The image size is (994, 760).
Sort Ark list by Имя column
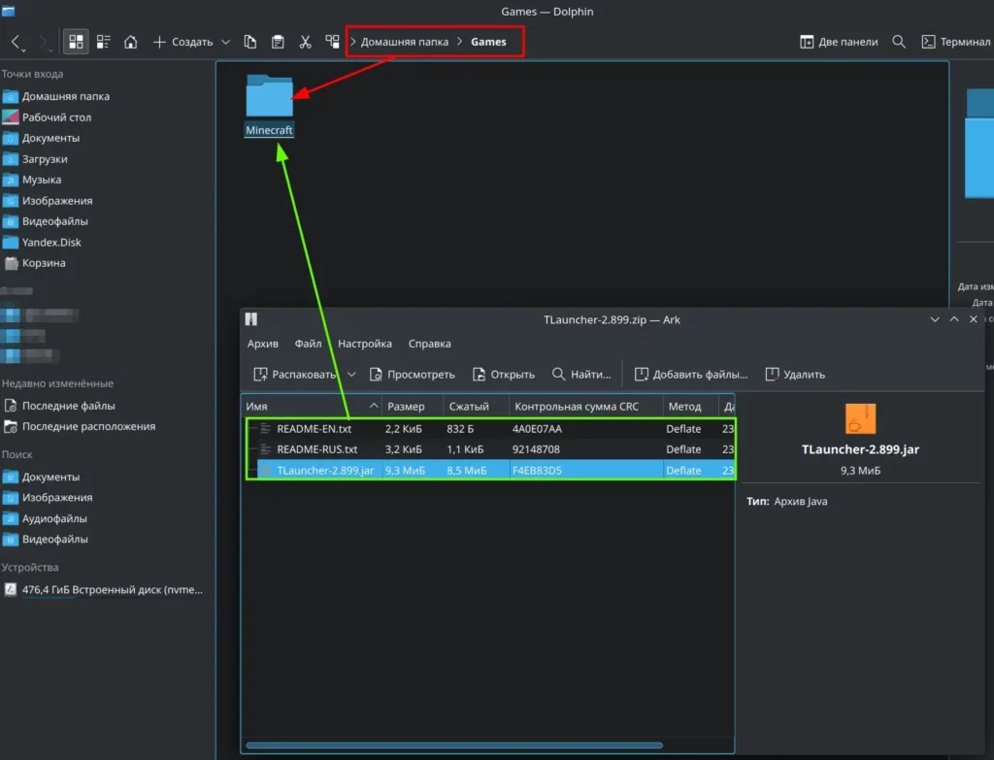[312, 407]
